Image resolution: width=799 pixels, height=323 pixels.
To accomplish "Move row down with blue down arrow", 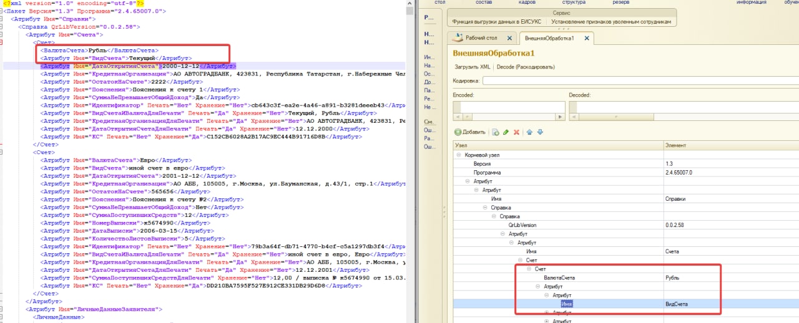I will click(540, 132).
